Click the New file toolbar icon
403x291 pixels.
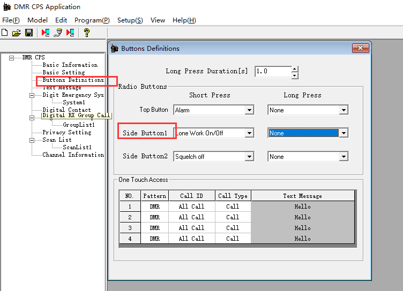pos(5,33)
